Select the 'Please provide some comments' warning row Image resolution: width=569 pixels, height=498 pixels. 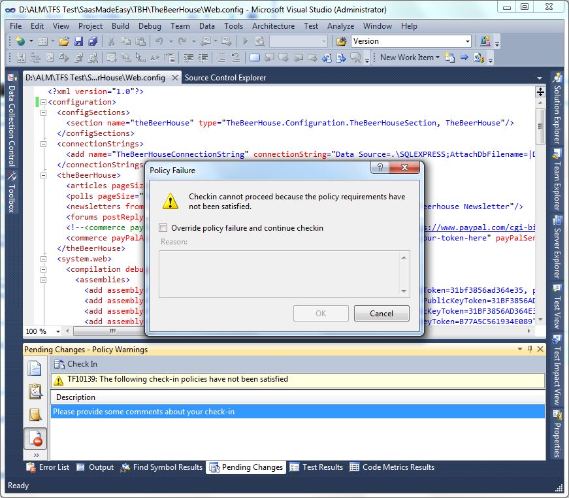pyautogui.click(x=297, y=412)
